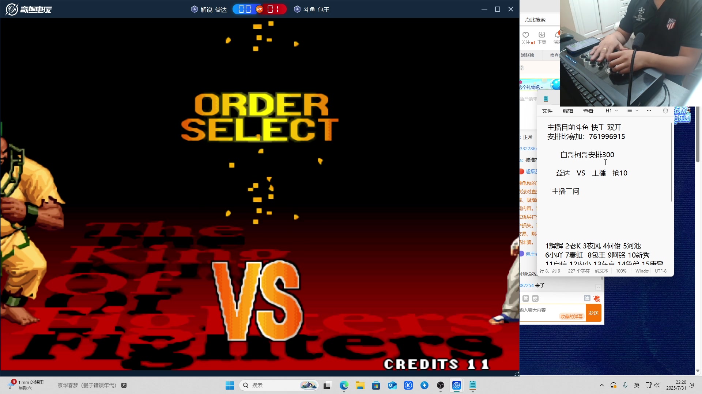Expand the H1 heading dropdown in Notepad

[612, 111]
